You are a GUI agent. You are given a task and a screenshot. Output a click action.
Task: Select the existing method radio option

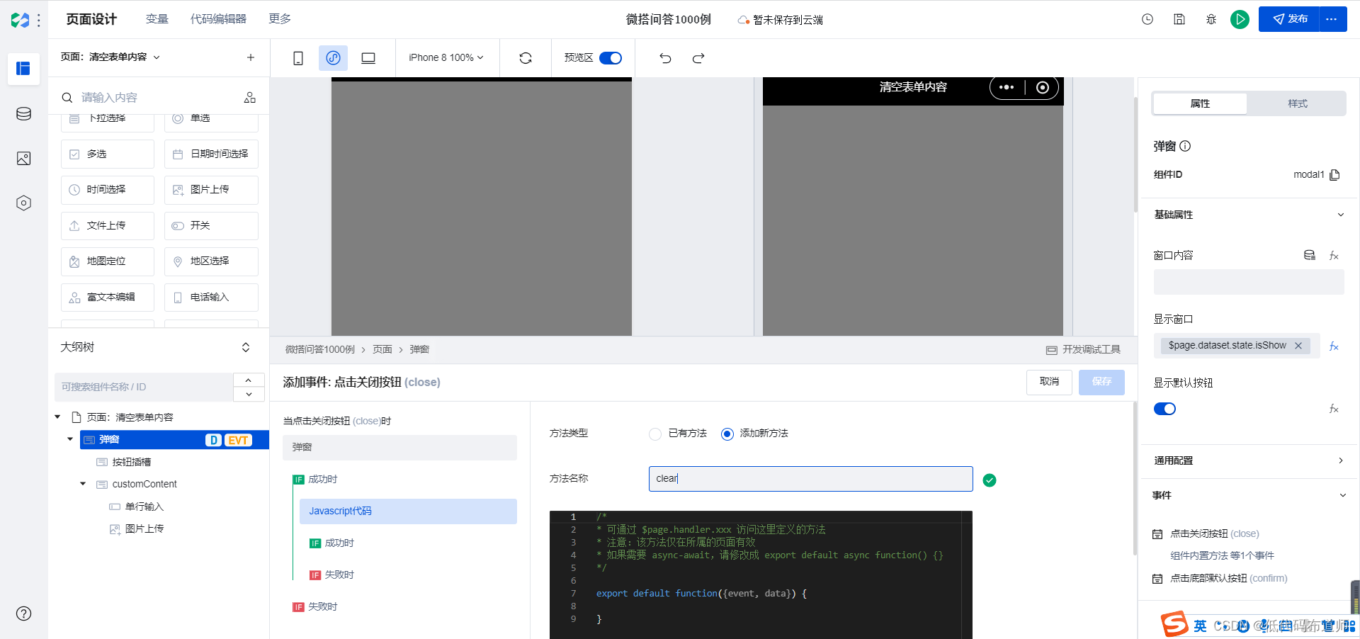655,434
